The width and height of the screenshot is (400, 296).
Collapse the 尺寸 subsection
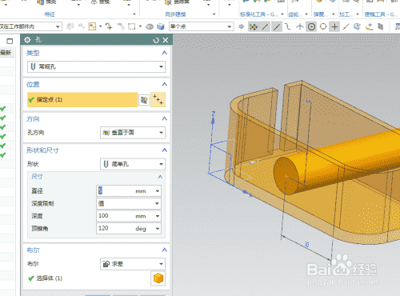[160, 177]
